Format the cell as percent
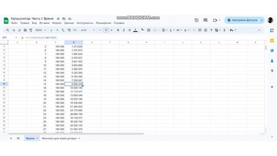Screen dimensions: 277x156 coord(57,30)
